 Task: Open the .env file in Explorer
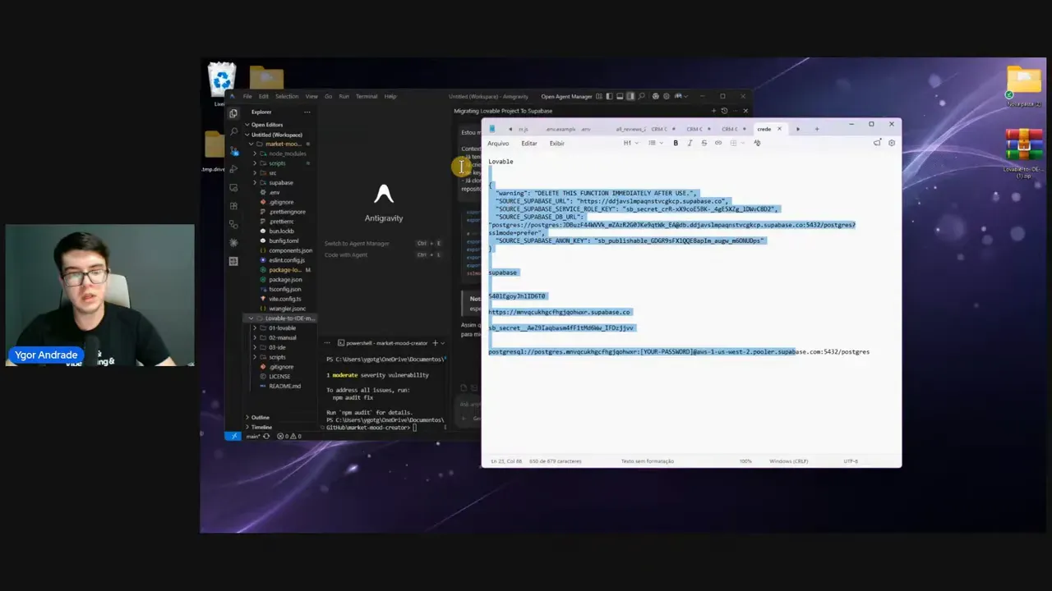(x=275, y=193)
